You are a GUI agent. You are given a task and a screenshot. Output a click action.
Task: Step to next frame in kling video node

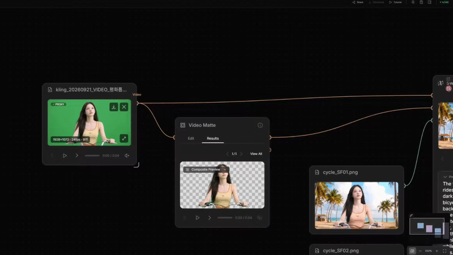pos(76,155)
